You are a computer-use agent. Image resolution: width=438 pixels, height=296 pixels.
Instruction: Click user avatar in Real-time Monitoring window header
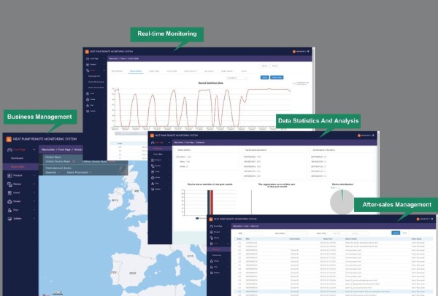(294, 52)
